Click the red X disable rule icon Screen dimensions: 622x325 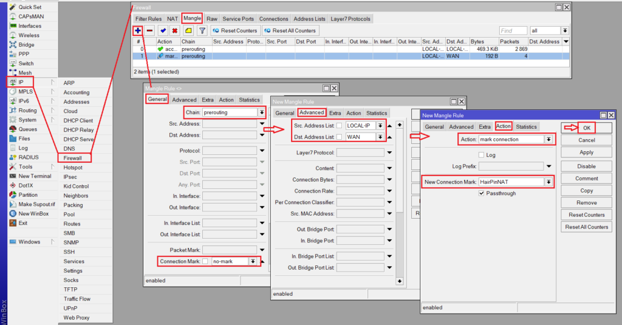coord(175,30)
